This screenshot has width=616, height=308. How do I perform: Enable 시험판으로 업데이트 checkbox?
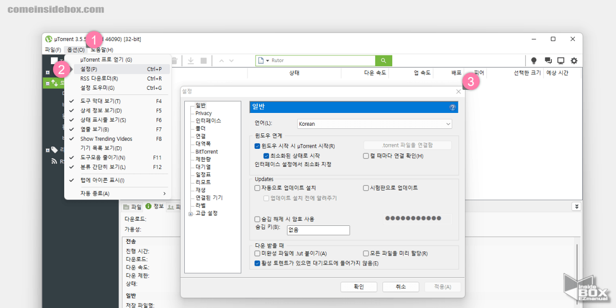pyautogui.click(x=366, y=188)
